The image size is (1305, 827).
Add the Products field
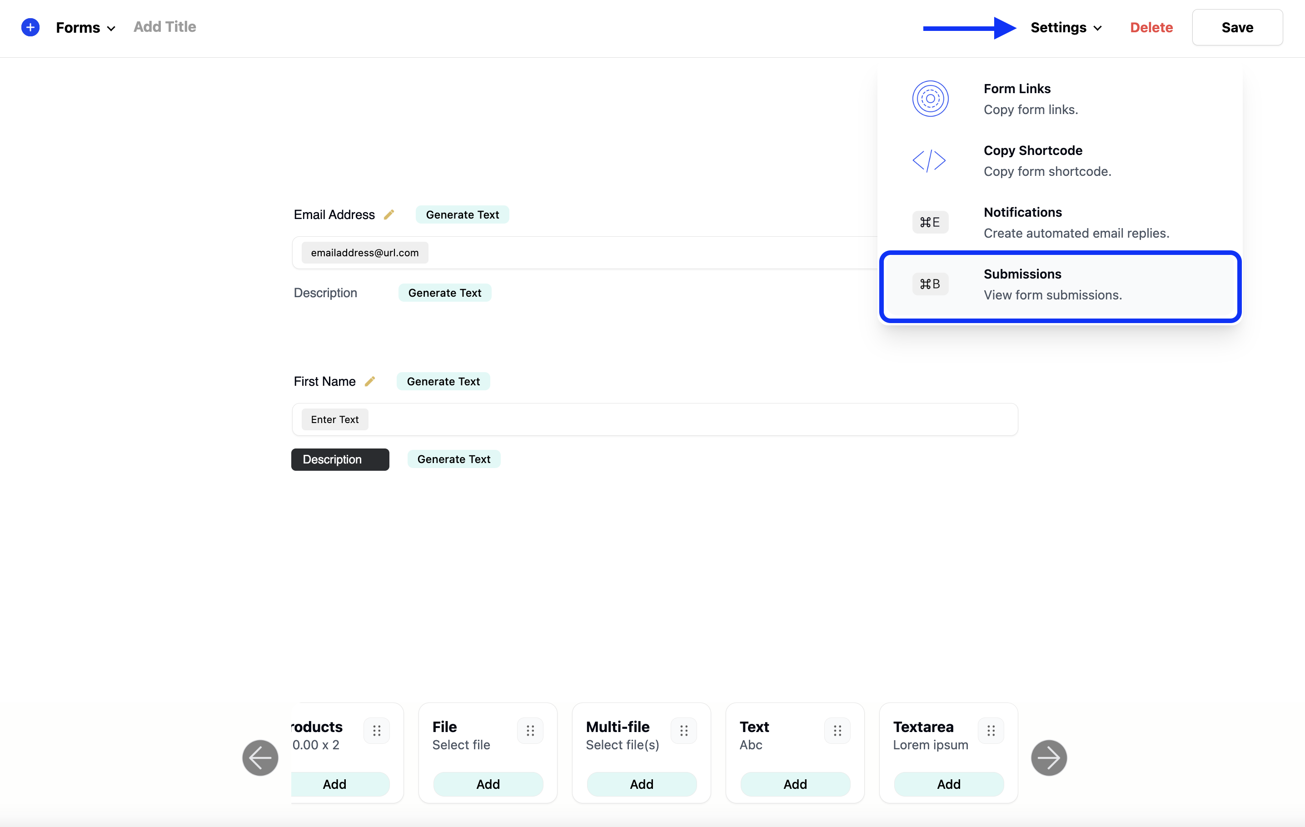[339, 784]
